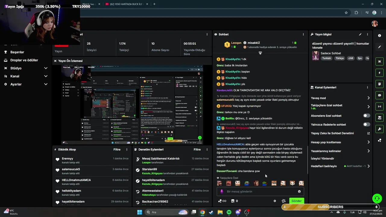The image size is (386, 217).
Task: Open external link for Yapay Zeka ile Sohbet Denetimi
Action: [369, 133]
